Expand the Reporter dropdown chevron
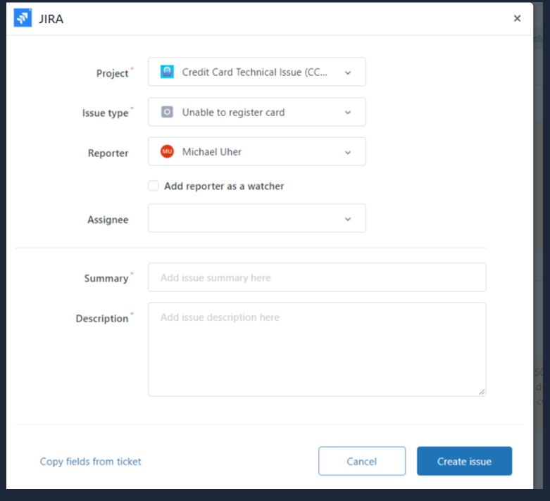550x501 pixels. tap(348, 153)
